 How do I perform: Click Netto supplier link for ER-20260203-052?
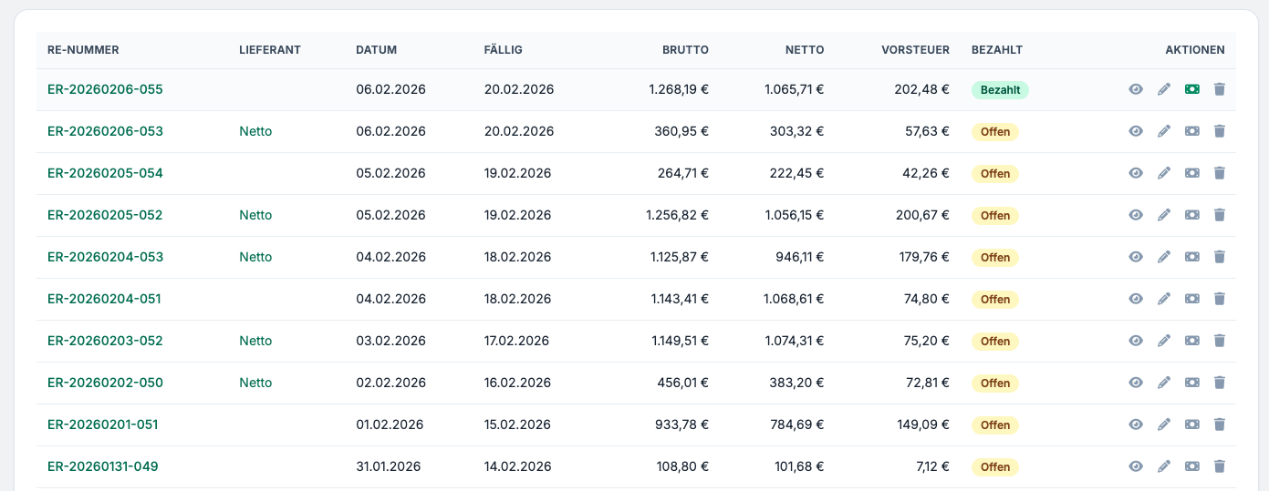click(255, 341)
